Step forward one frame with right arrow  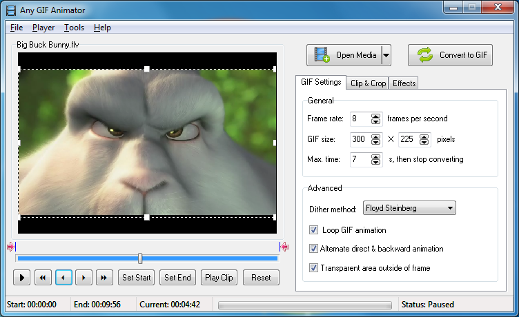[x=84, y=278]
